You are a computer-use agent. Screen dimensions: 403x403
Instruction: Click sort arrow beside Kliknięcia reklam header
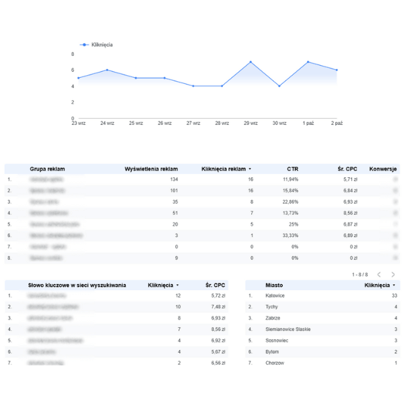[x=251, y=169]
